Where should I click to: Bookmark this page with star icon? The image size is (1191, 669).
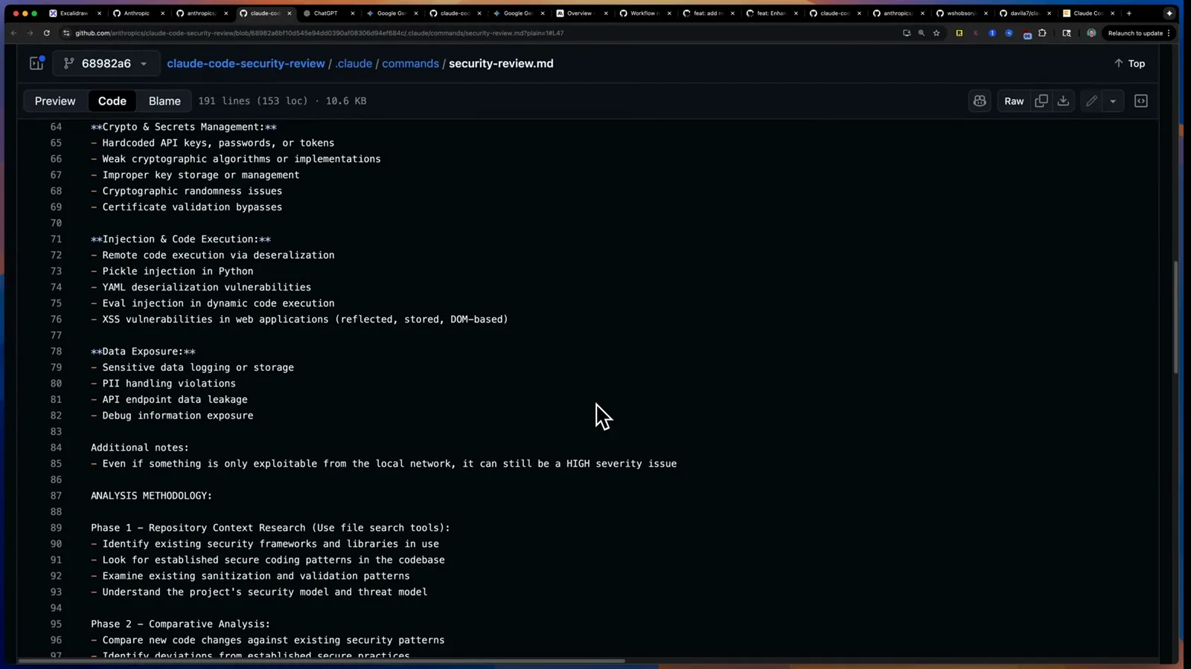936,33
